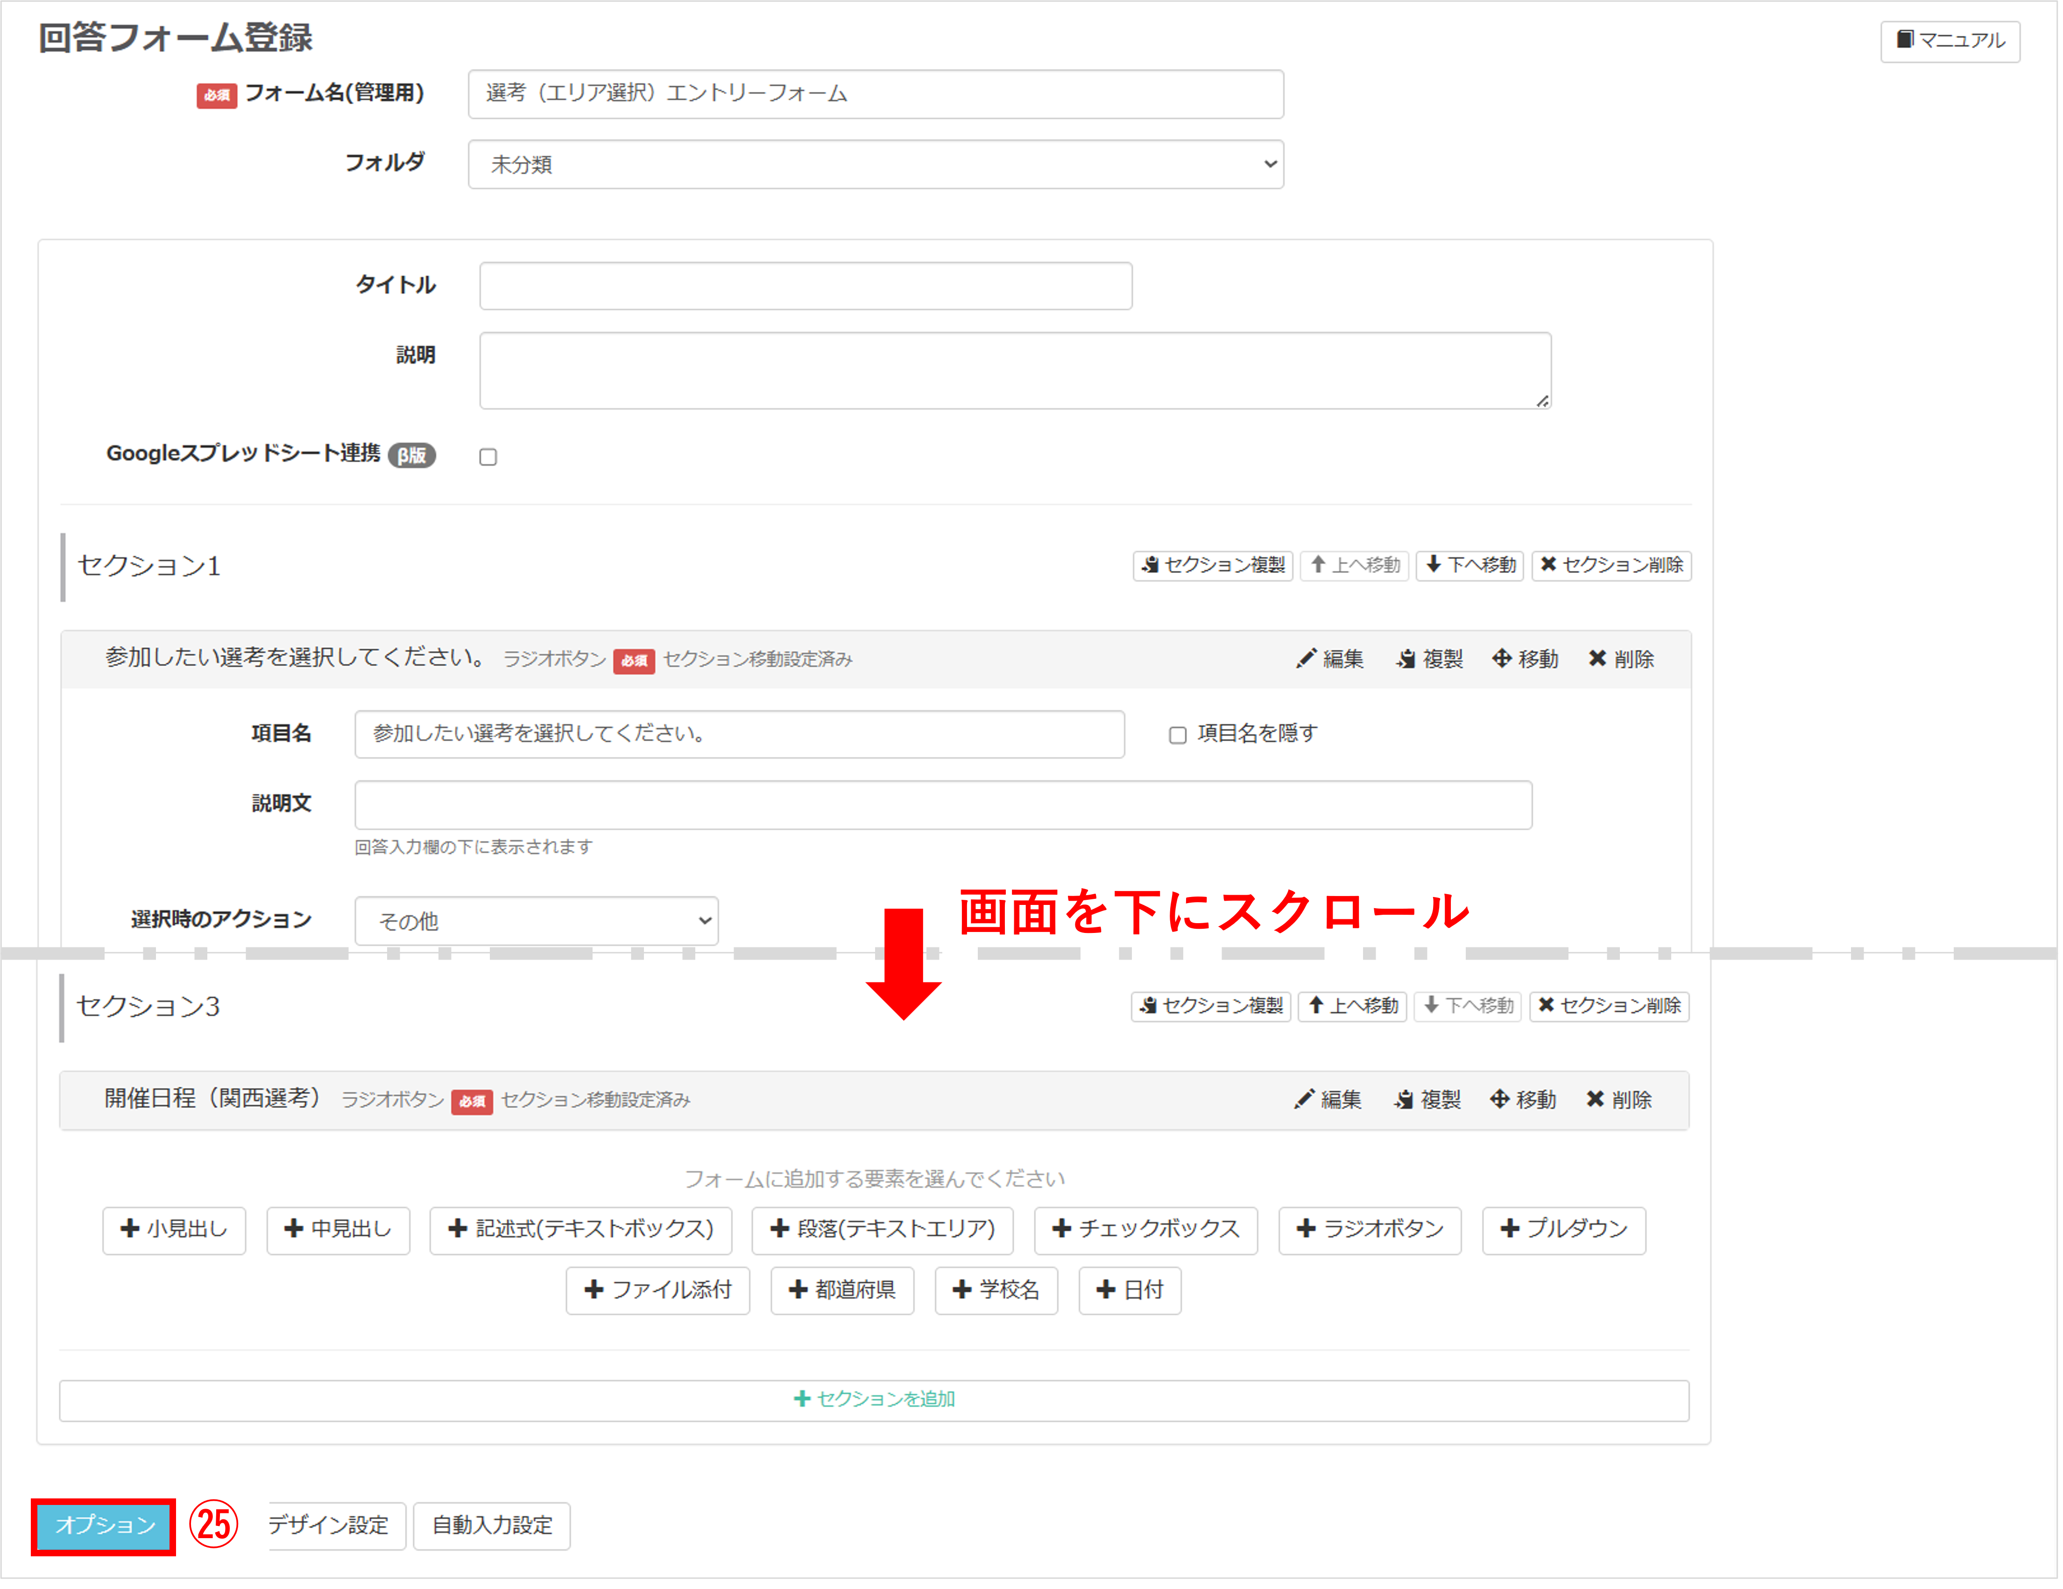Duplicate 開催日程（関西選考） item with 複製
Viewport: 2063px width, 1589px height.
(1427, 1100)
